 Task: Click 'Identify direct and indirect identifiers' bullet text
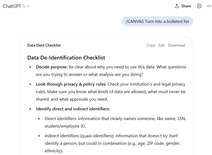(x=72, y=109)
